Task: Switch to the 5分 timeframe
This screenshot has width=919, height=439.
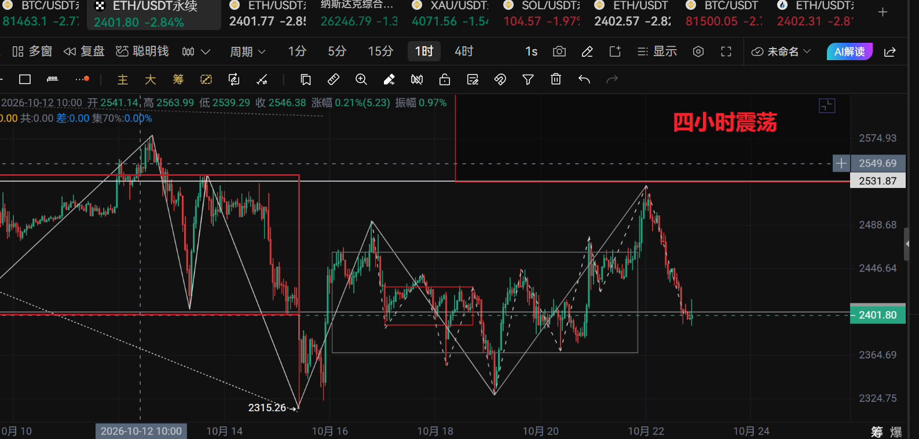Action: 337,51
